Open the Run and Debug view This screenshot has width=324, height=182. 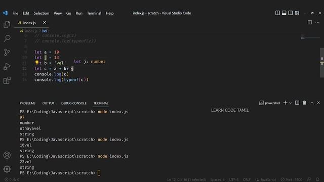pyautogui.click(x=7, y=66)
